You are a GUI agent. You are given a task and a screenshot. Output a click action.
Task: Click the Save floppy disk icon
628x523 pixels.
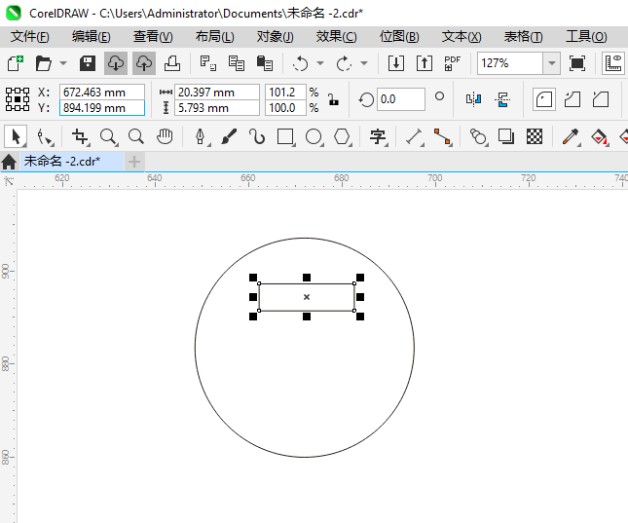coord(88,63)
